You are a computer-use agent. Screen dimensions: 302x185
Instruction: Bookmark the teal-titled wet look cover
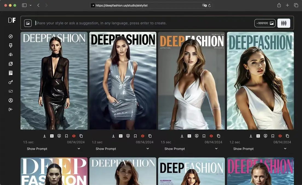pyautogui.click(x=273, y=136)
